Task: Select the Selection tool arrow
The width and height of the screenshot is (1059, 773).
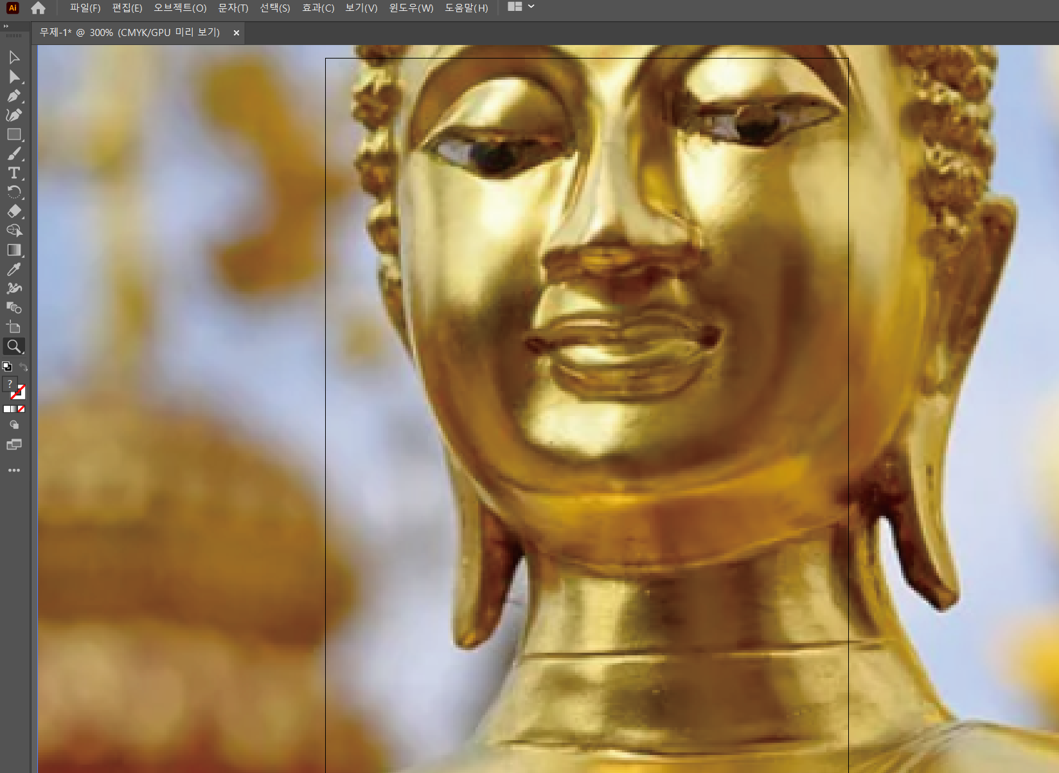Action: click(13, 58)
